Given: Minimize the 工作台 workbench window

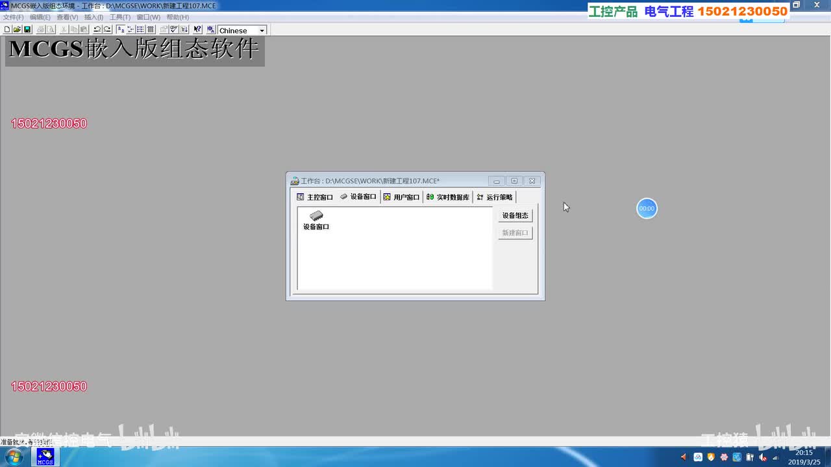Looking at the screenshot, I should pos(497,181).
